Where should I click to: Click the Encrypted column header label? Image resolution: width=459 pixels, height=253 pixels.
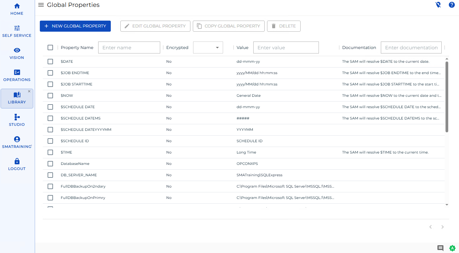(x=177, y=47)
